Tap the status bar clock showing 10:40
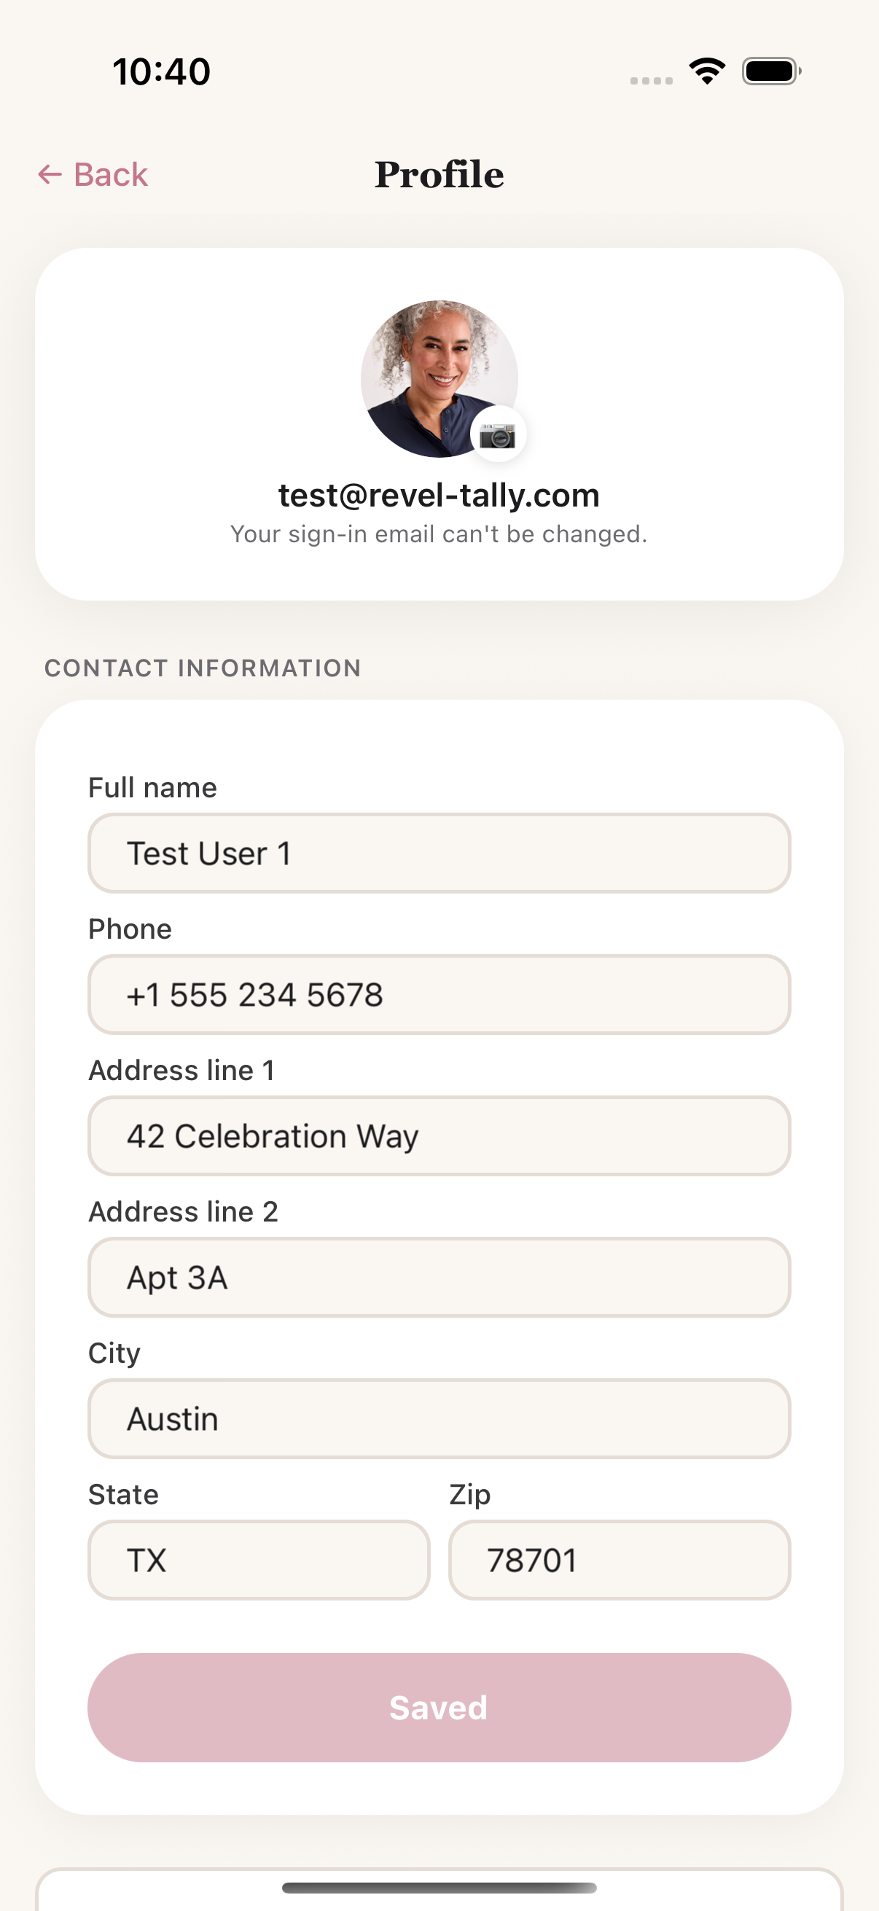The image size is (879, 1911). [162, 72]
